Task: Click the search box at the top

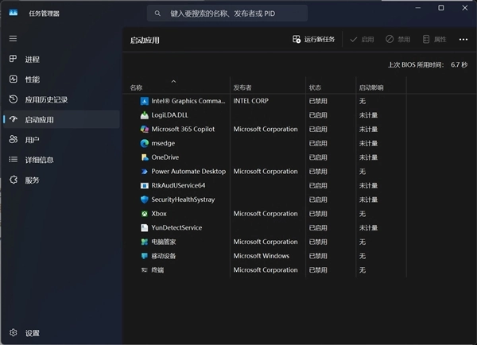Action: pyautogui.click(x=227, y=14)
